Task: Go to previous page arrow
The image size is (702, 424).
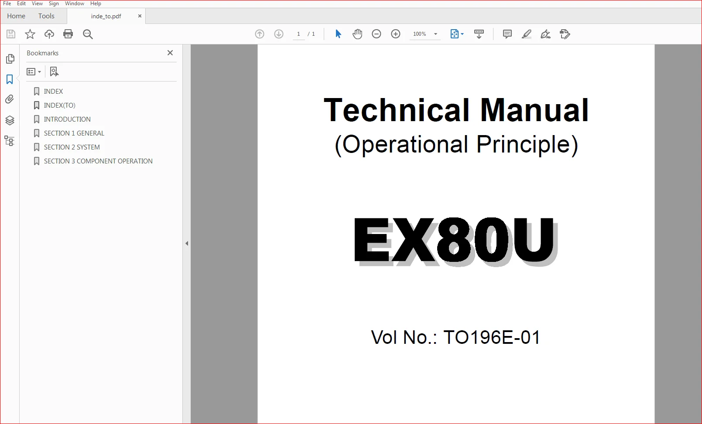Action: (x=260, y=34)
